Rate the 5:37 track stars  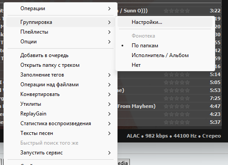coord(177,122)
